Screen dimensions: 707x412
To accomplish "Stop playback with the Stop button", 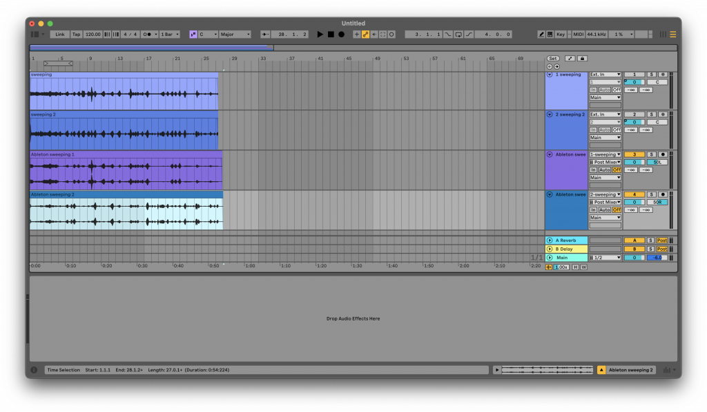I will [331, 34].
